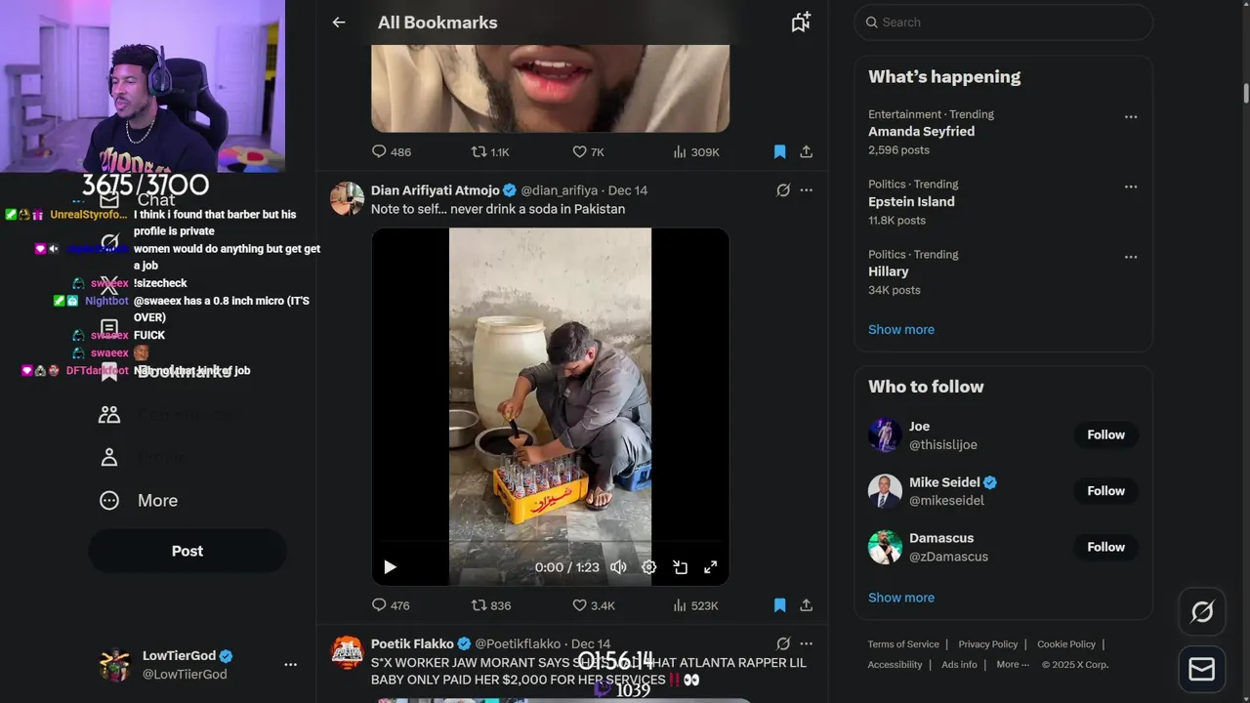Image resolution: width=1250 pixels, height=703 pixels.
Task: Reply to Dian Arifiyati Atmojo's post
Action: [380, 605]
